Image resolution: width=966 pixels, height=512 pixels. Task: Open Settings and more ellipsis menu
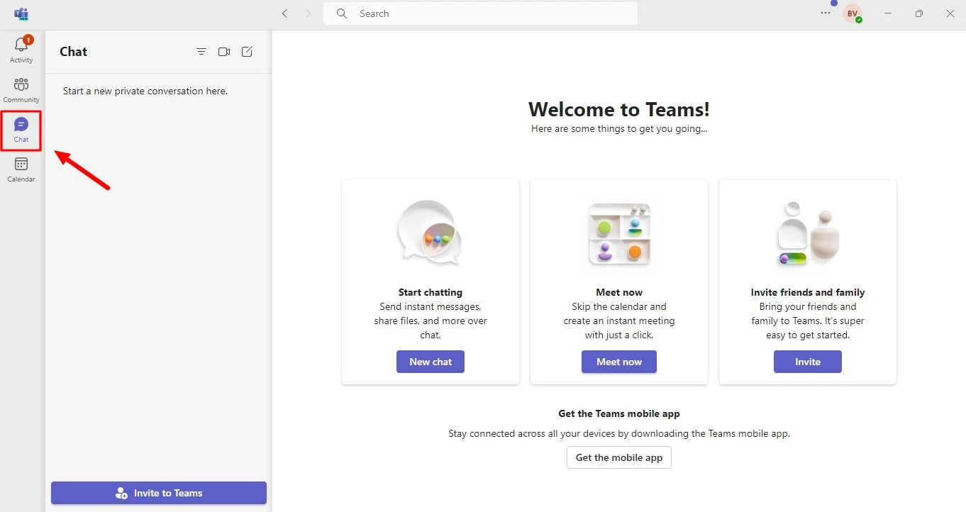pos(826,13)
